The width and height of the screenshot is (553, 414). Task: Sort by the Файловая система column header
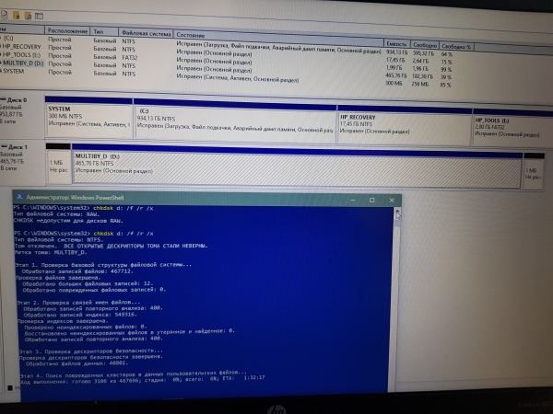point(145,31)
